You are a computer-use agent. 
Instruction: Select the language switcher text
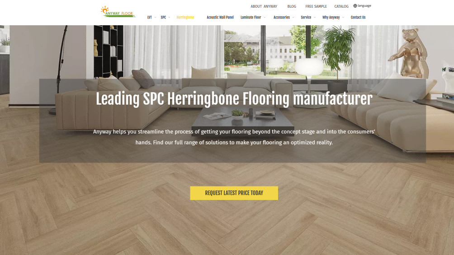364,6
